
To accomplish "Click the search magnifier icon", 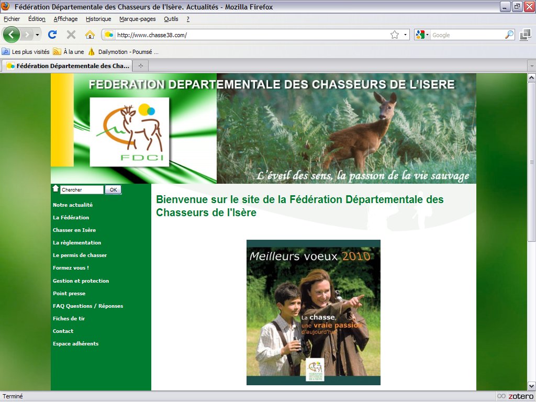I will pos(509,35).
